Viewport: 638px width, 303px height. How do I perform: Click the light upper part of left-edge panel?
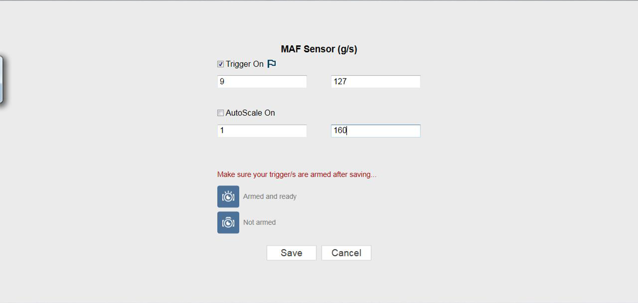(x=1, y=70)
